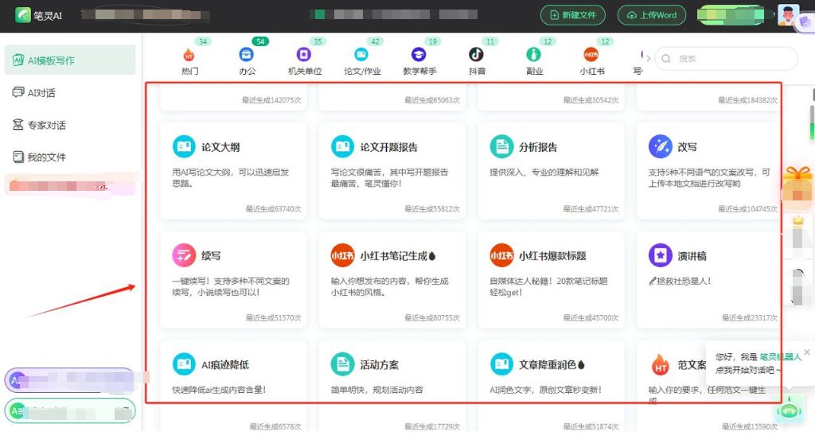Click the 活动方案 document icon
815x439 pixels.
pyautogui.click(x=342, y=364)
